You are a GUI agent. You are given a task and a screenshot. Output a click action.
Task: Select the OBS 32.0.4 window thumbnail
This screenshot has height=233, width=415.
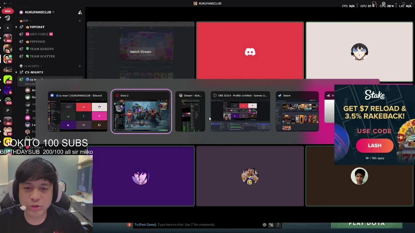pos(240,112)
